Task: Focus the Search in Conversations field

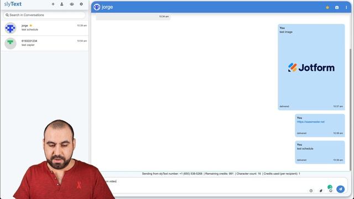Action: (44, 15)
